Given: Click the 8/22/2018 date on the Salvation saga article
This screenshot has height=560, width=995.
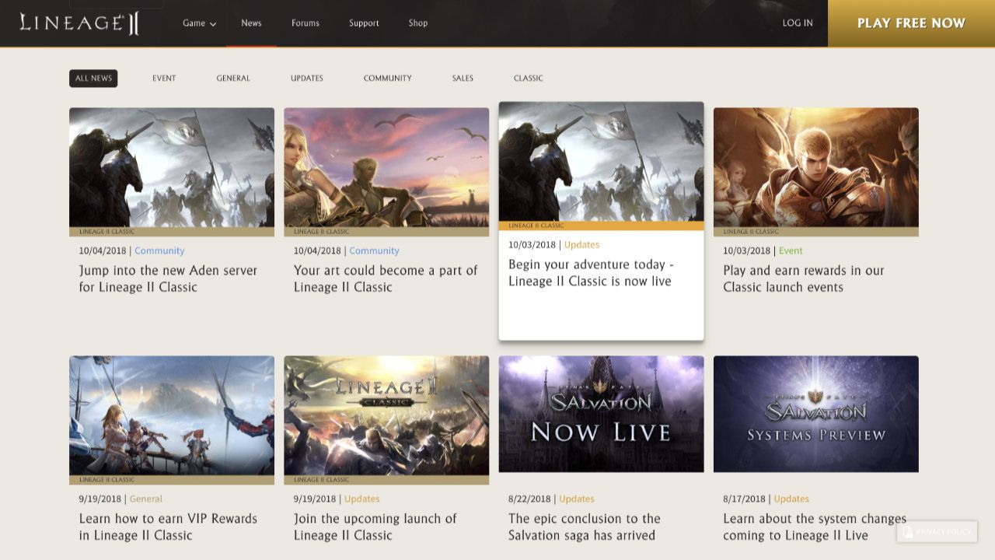Looking at the screenshot, I should coord(529,499).
